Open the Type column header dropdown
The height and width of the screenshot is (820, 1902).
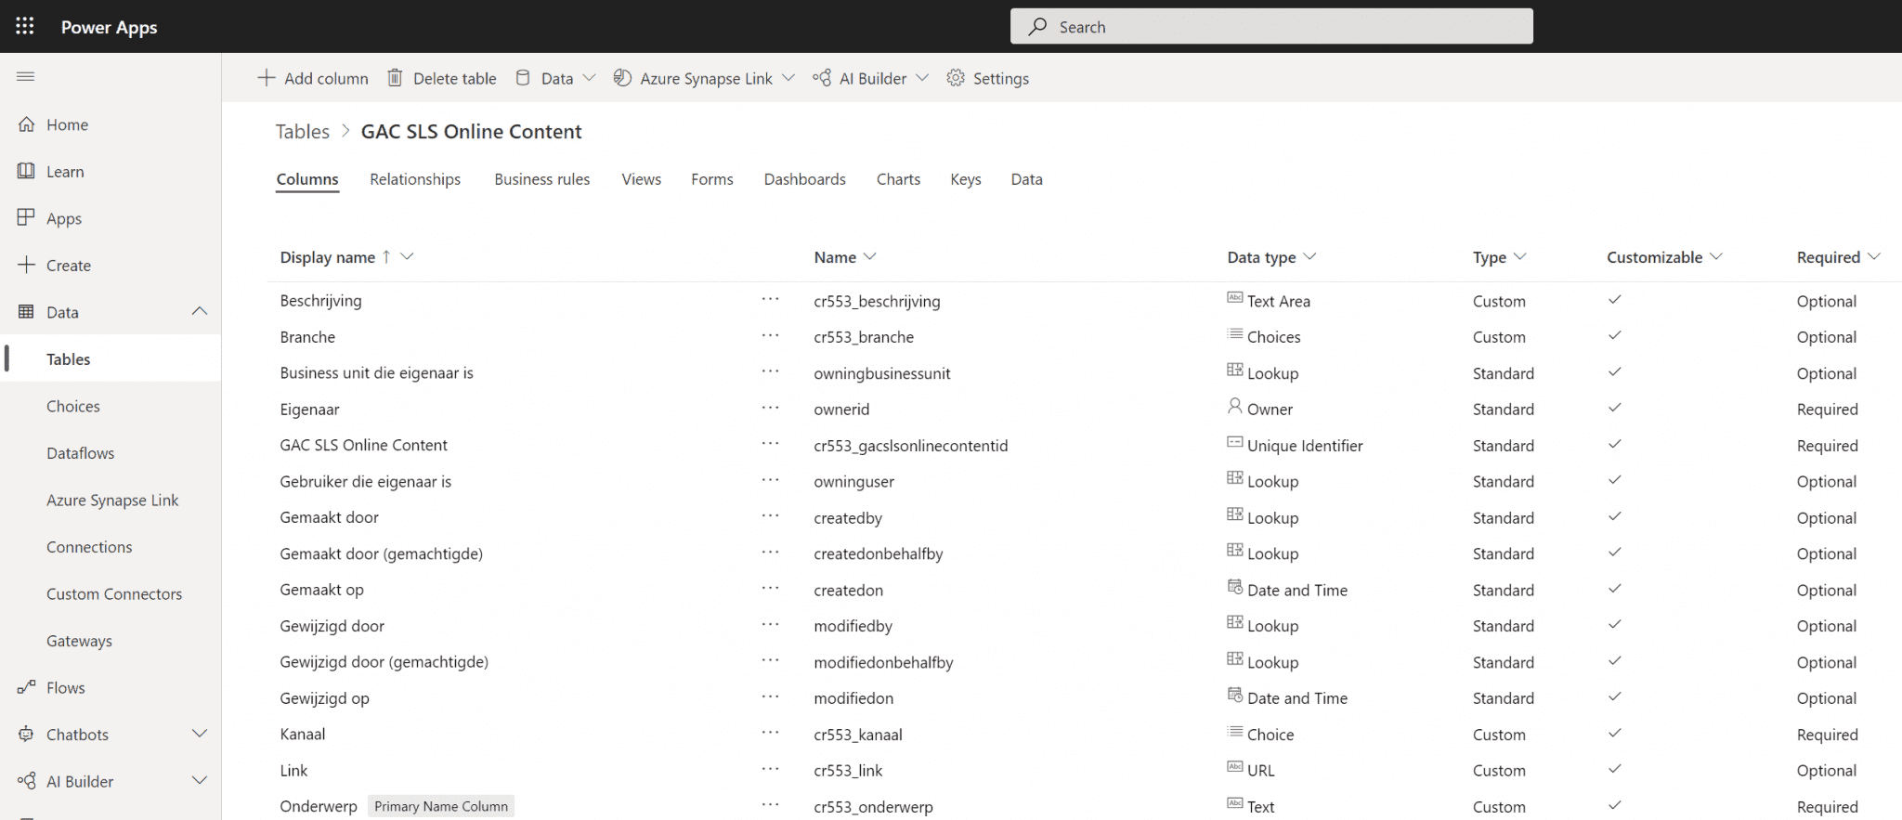pos(1520,256)
